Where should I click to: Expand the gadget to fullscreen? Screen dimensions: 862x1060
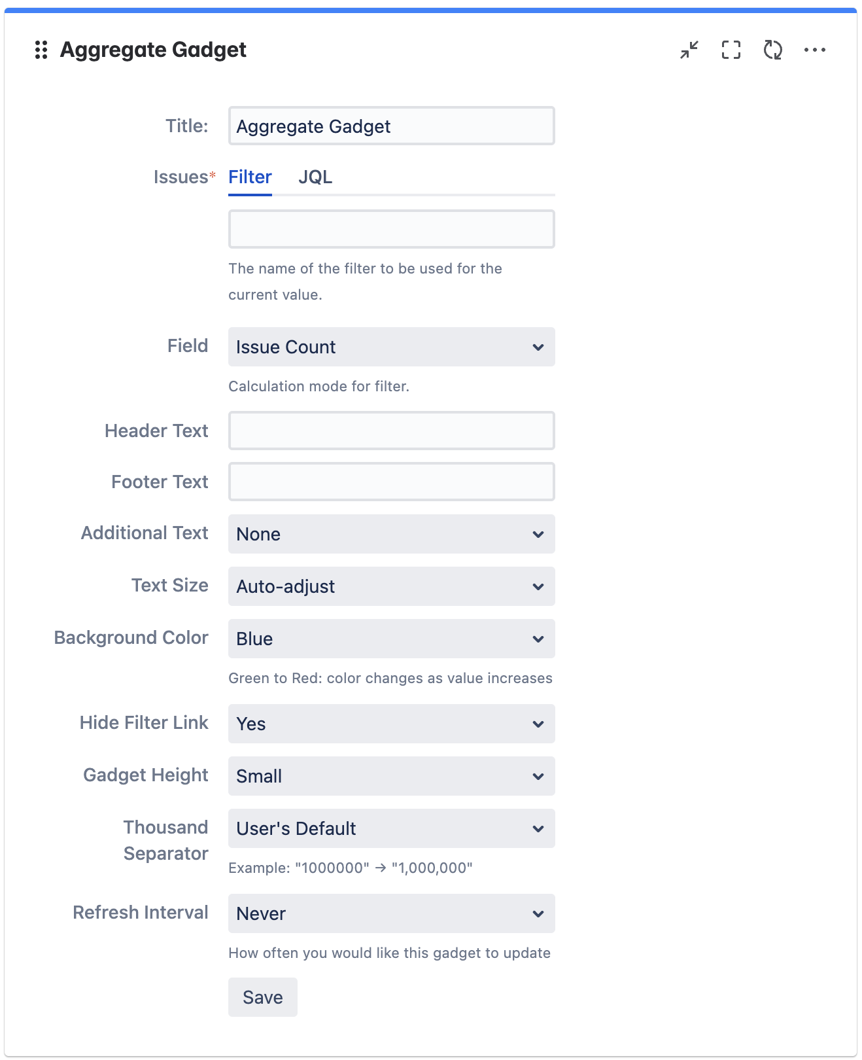pyautogui.click(x=731, y=50)
